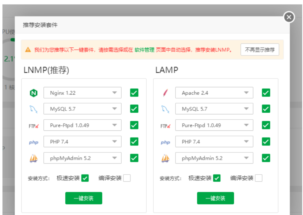
Task: Expand Pure-Ftpd 1.0.49 dropdown in LNMP
Action: tap(83, 125)
